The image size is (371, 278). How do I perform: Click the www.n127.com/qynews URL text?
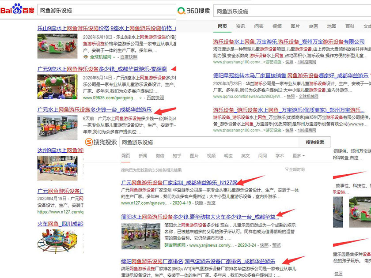pyautogui.click(x=145, y=203)
